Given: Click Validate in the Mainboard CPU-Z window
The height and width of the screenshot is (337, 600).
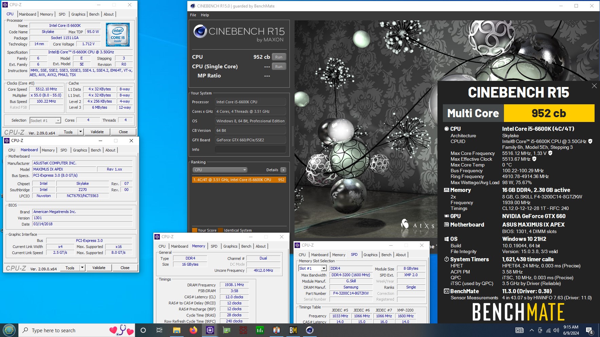Looking at the screenshot, I should point(99,268).
